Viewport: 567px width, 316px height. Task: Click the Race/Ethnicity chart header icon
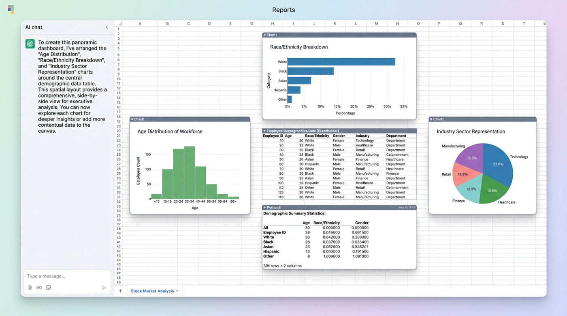click(264, 35)
